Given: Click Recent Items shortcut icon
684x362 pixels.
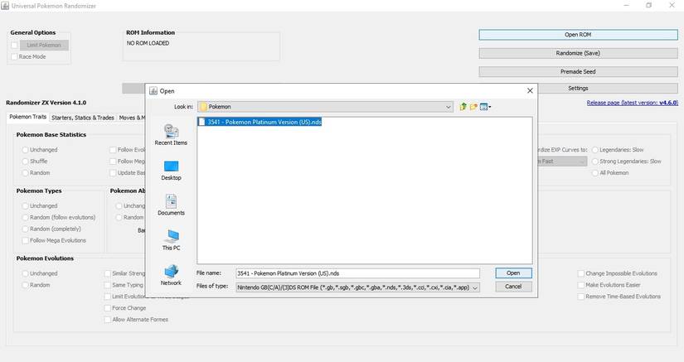Looking at the screenshot, I should [171, 134].
